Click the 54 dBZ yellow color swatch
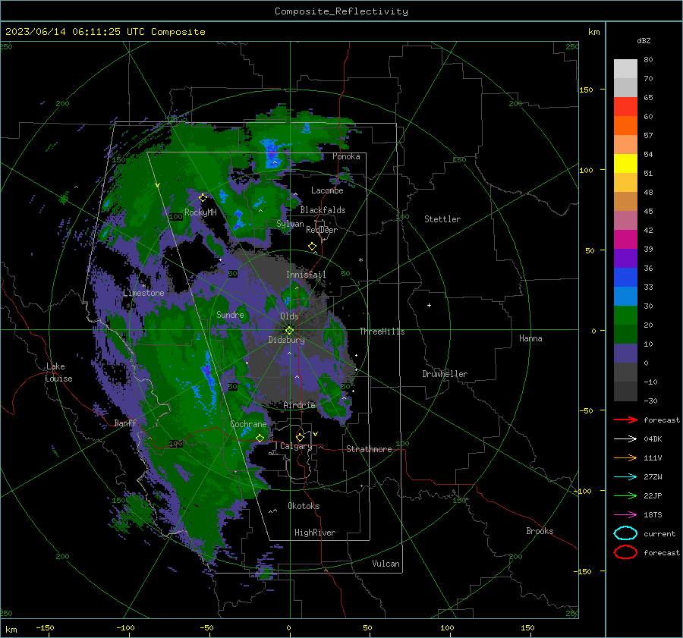 tap(625, 164)
